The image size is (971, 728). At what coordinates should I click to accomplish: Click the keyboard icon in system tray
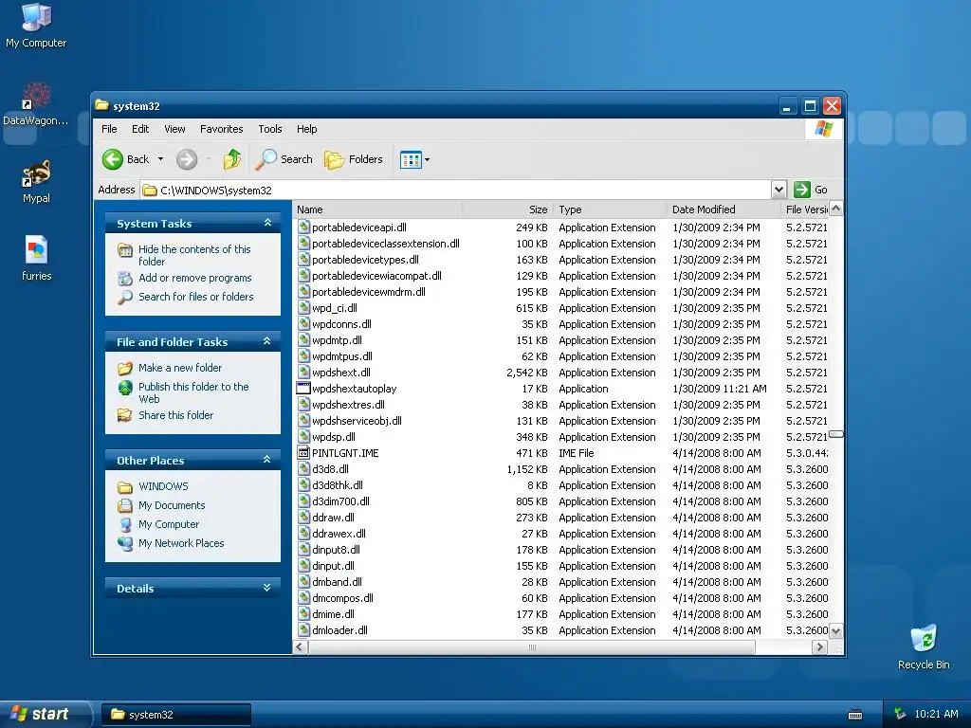click(855, 715)
